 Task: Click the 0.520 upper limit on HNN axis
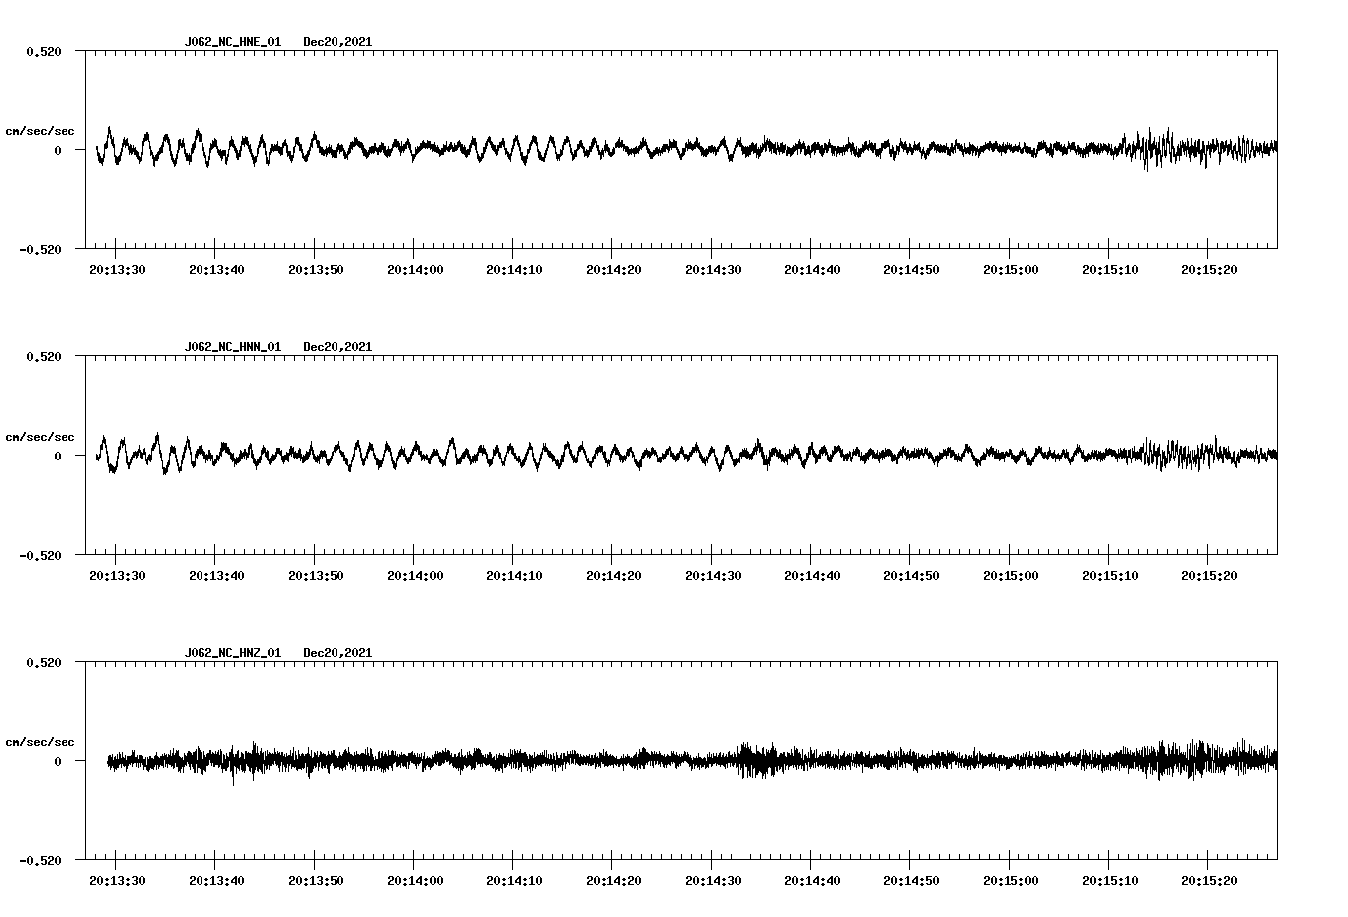pos(43,356)
